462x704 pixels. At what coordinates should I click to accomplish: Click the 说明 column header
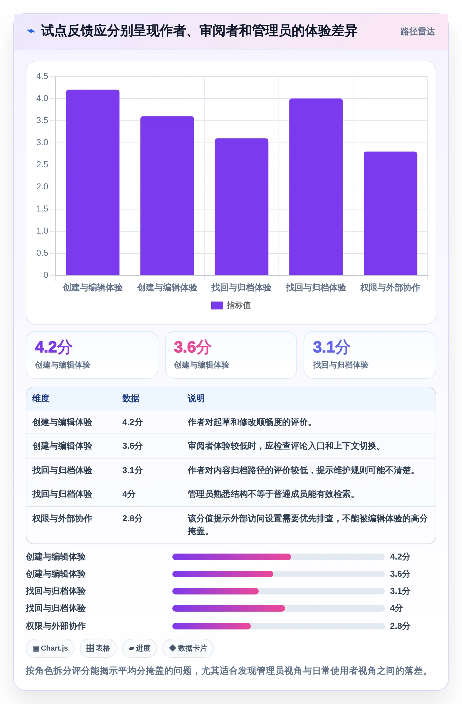pyautogui.click(x=196, y=399)
